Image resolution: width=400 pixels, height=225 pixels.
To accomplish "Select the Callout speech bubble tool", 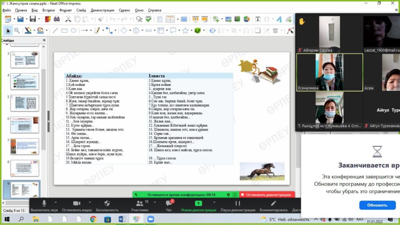I will click(x=173, y=31).
